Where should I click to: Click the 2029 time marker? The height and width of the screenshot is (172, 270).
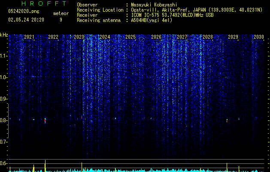point(233,37)
